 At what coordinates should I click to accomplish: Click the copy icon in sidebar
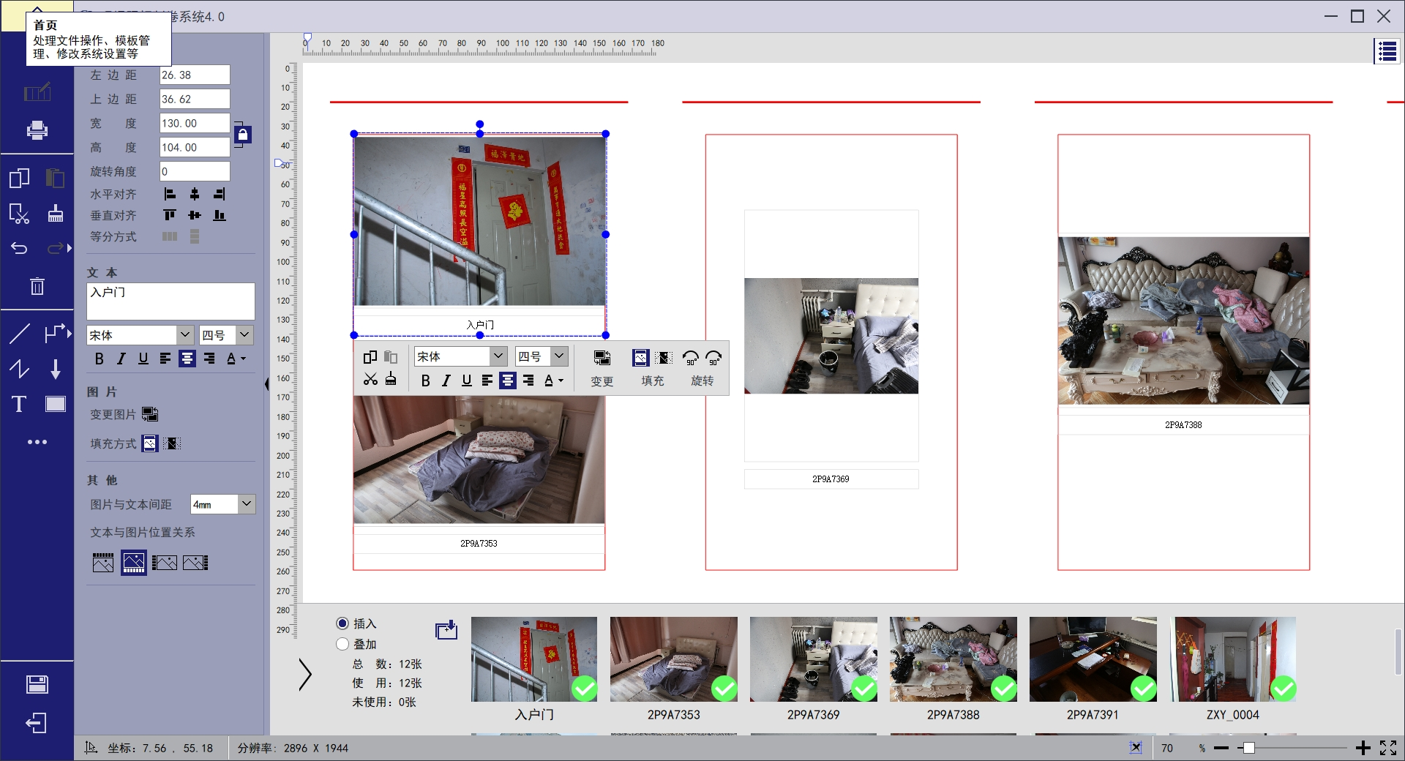[x=20, y=178]
